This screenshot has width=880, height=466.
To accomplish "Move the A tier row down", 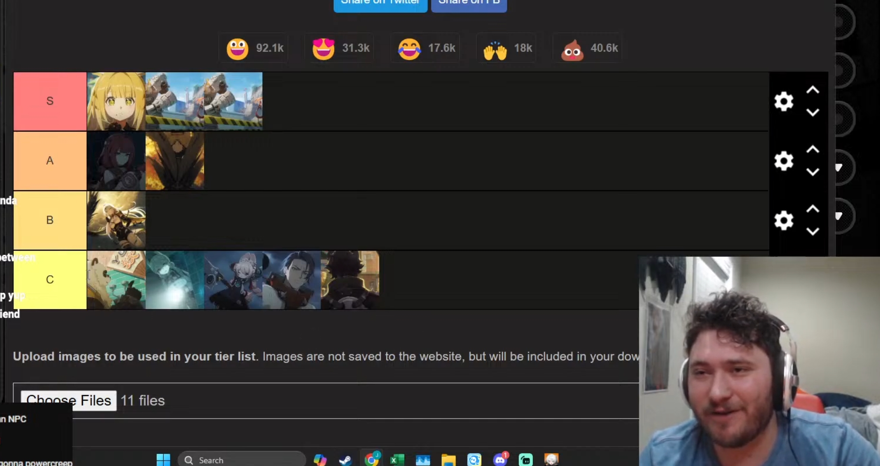I will pos(813,172).
